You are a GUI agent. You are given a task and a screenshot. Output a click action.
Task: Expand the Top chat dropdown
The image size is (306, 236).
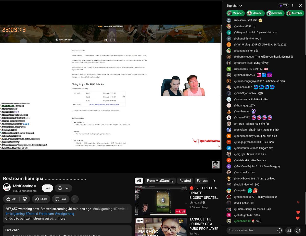pyautogui.click(x=234, y=6)
